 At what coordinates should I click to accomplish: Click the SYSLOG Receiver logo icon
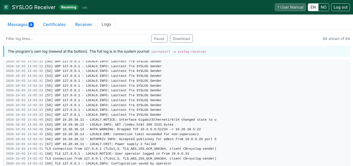6,7
